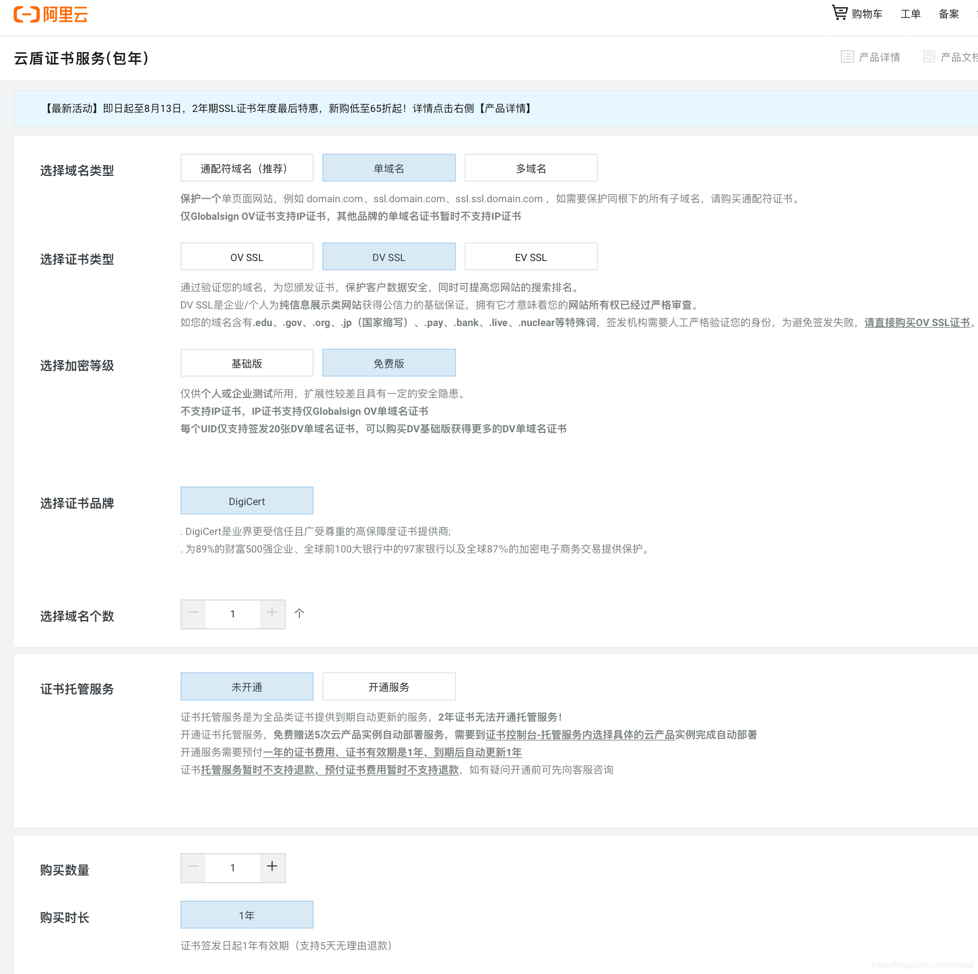Screen dimensions: 978x974
Task: Click the 每个UID仅支持签发20张DV单域名证书 note
Action: (x=373, y=429)
